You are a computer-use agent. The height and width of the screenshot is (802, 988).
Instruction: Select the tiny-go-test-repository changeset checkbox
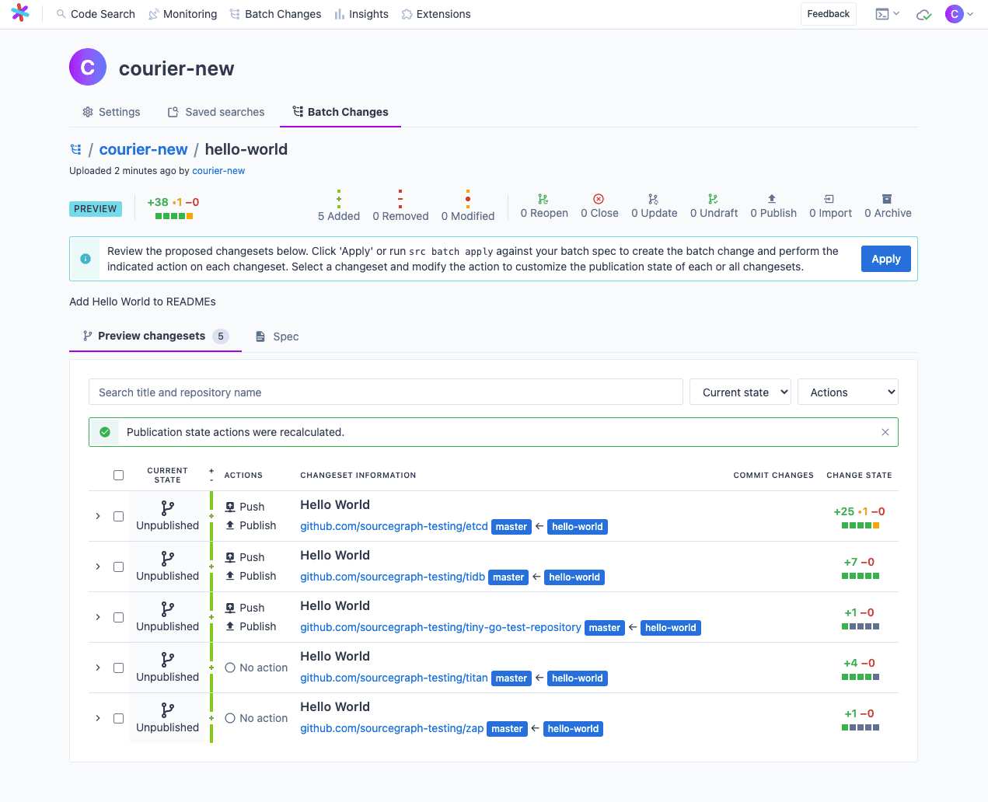pyautogui.click(x=118, y=617)
